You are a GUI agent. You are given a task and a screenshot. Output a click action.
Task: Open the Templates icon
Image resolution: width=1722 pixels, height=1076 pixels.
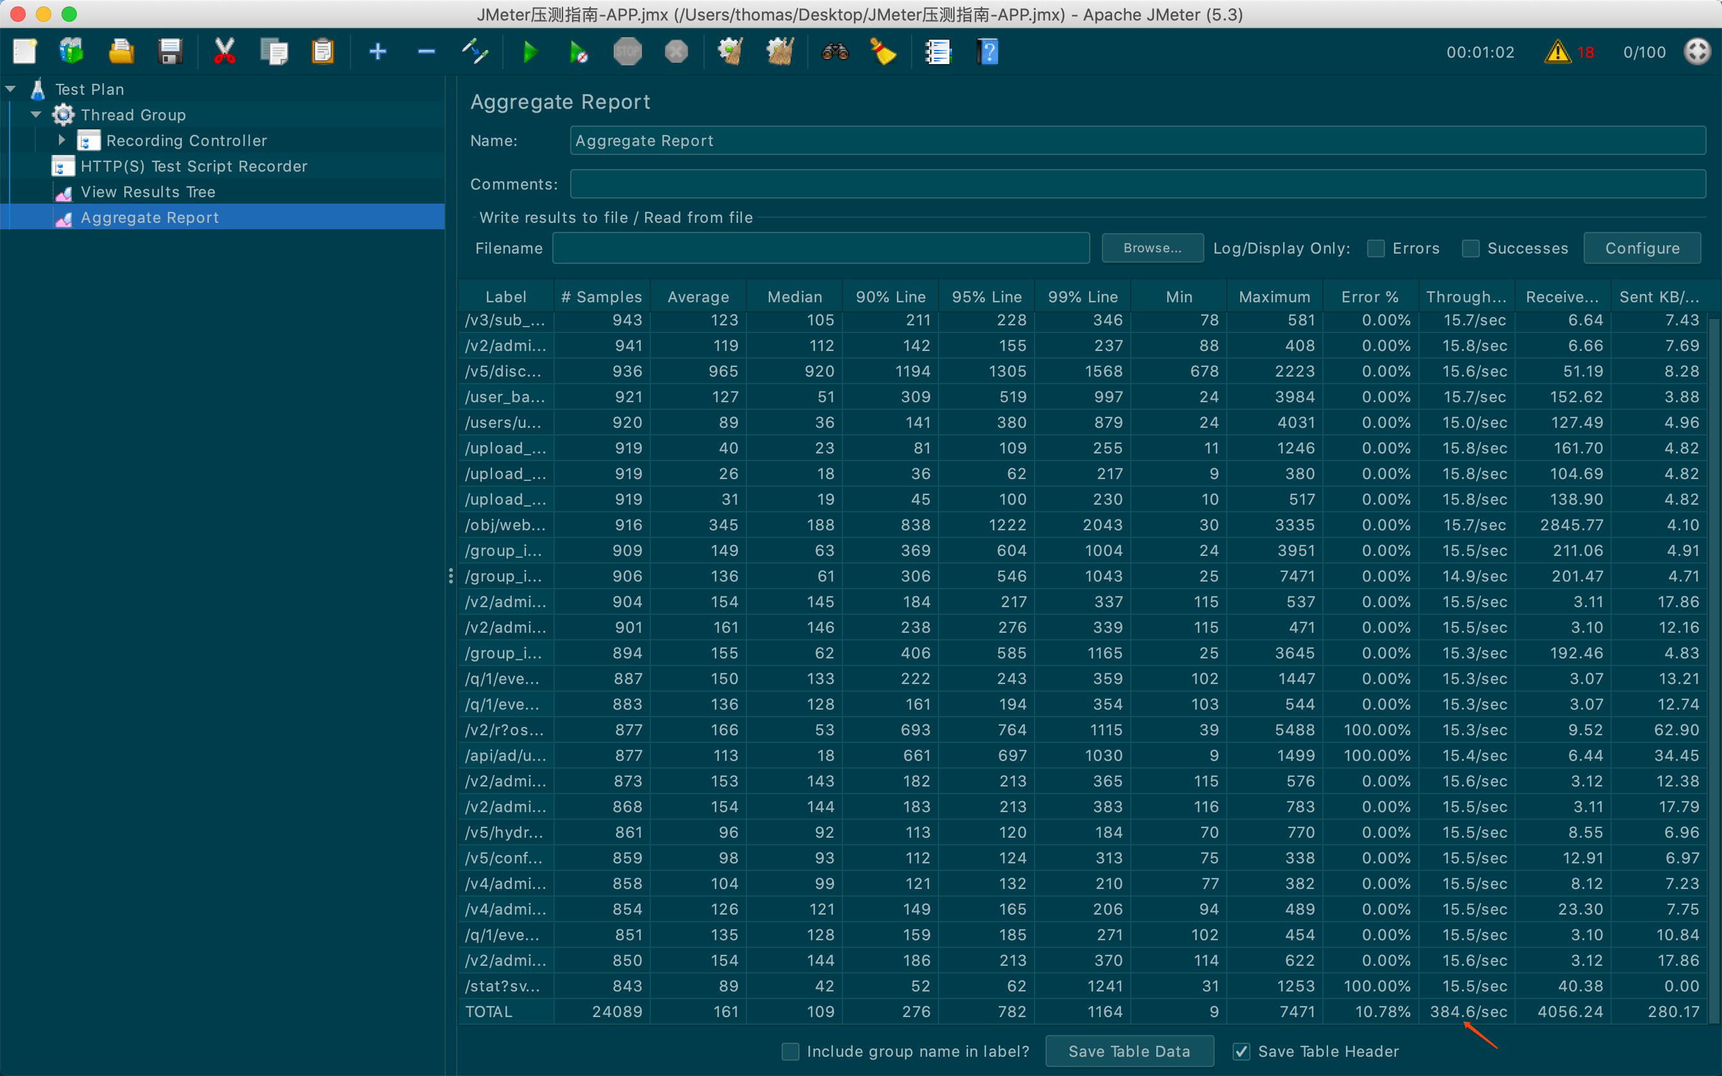72,52
